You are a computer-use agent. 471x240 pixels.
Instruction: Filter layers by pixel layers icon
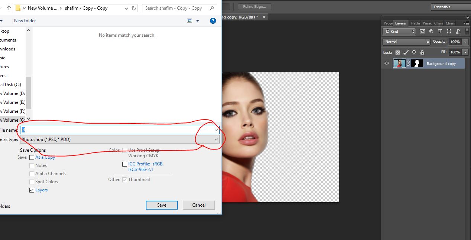point(422,32)
